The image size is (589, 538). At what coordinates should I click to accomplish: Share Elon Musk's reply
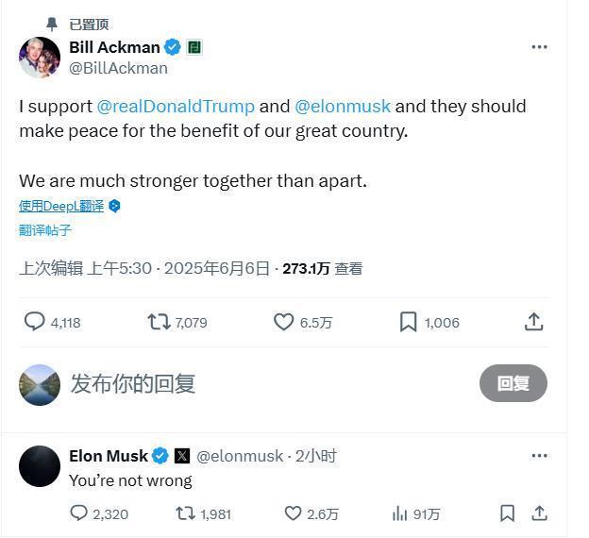pyautogui.click(x=539, y=513)
